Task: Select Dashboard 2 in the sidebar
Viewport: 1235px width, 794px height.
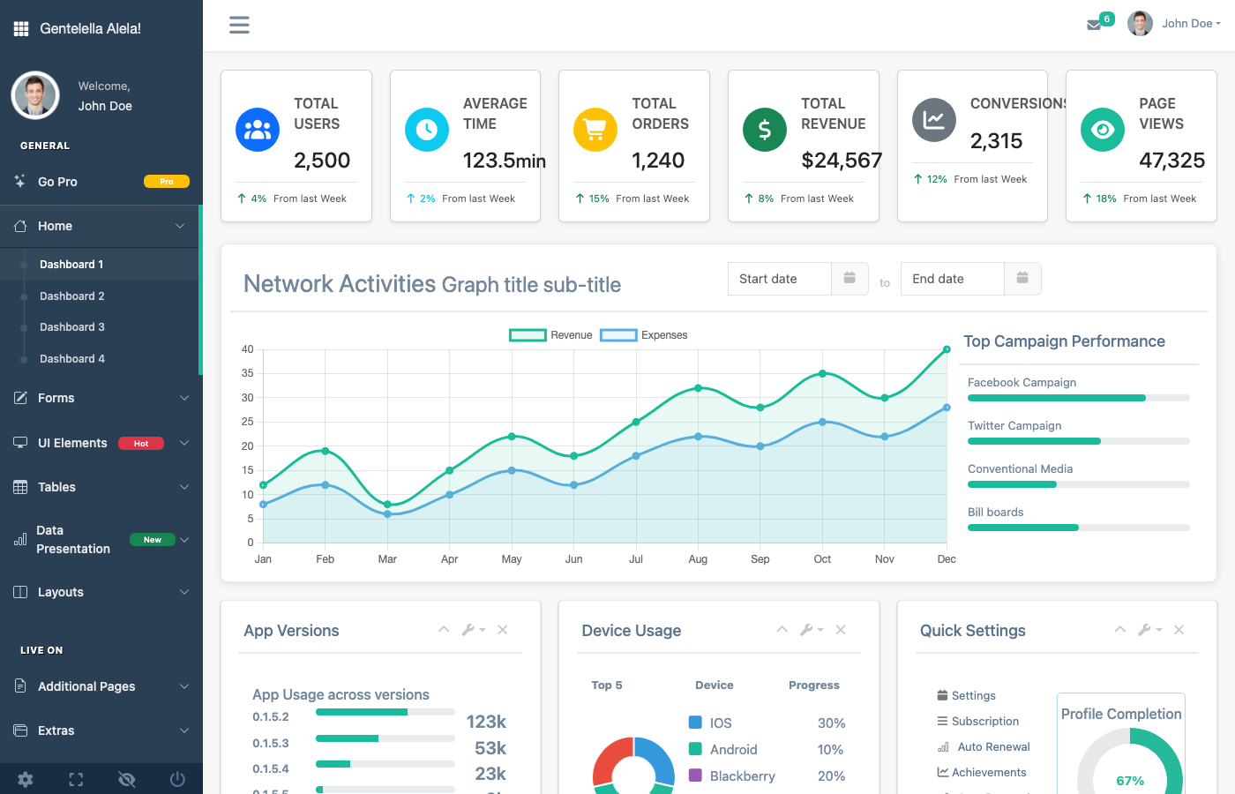Action: 71,296
